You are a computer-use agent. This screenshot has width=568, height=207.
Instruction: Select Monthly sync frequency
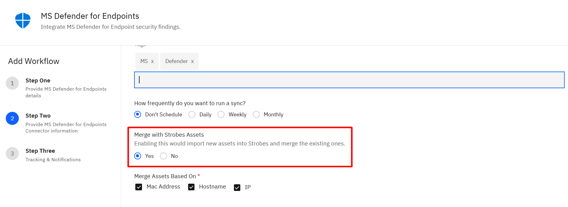[256, 115]
